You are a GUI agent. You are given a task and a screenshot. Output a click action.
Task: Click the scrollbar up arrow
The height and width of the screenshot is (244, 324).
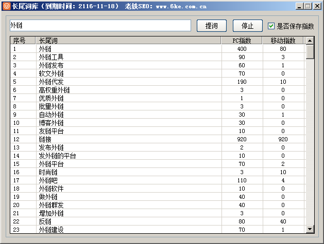pyautogui.click(x=310, y=41)
